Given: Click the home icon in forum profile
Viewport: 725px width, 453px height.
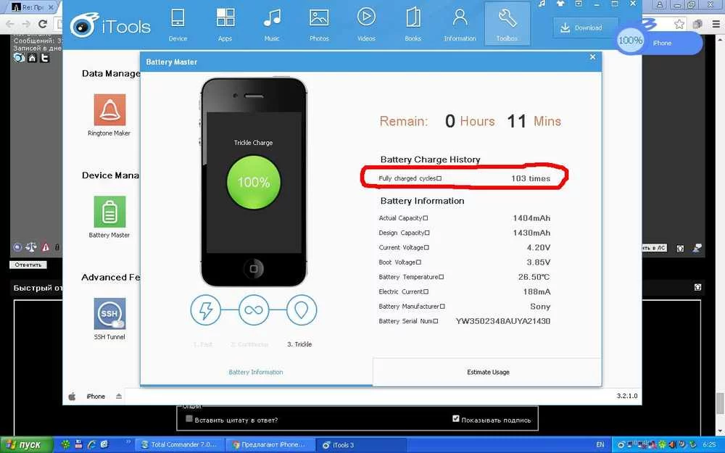Looking at the screenshot, I should pos(32,58).
